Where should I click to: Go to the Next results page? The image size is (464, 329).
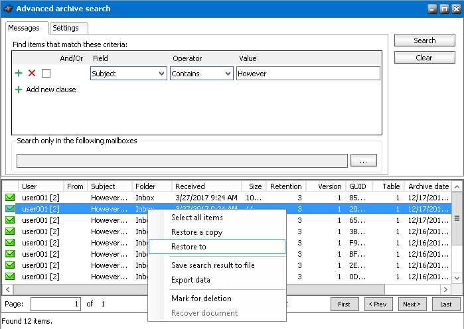tap(411, 304)
